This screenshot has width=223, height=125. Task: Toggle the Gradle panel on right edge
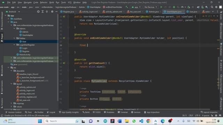click(x=221, y=15)
